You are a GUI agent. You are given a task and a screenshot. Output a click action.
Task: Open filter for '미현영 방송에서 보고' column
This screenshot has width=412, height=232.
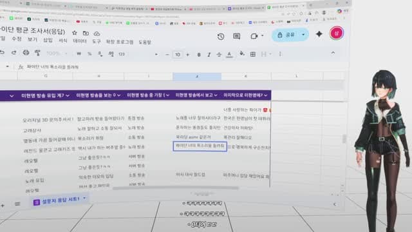click(x=216, y=95)
